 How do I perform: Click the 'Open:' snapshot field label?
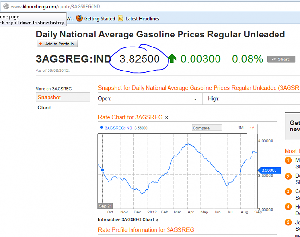105,99
